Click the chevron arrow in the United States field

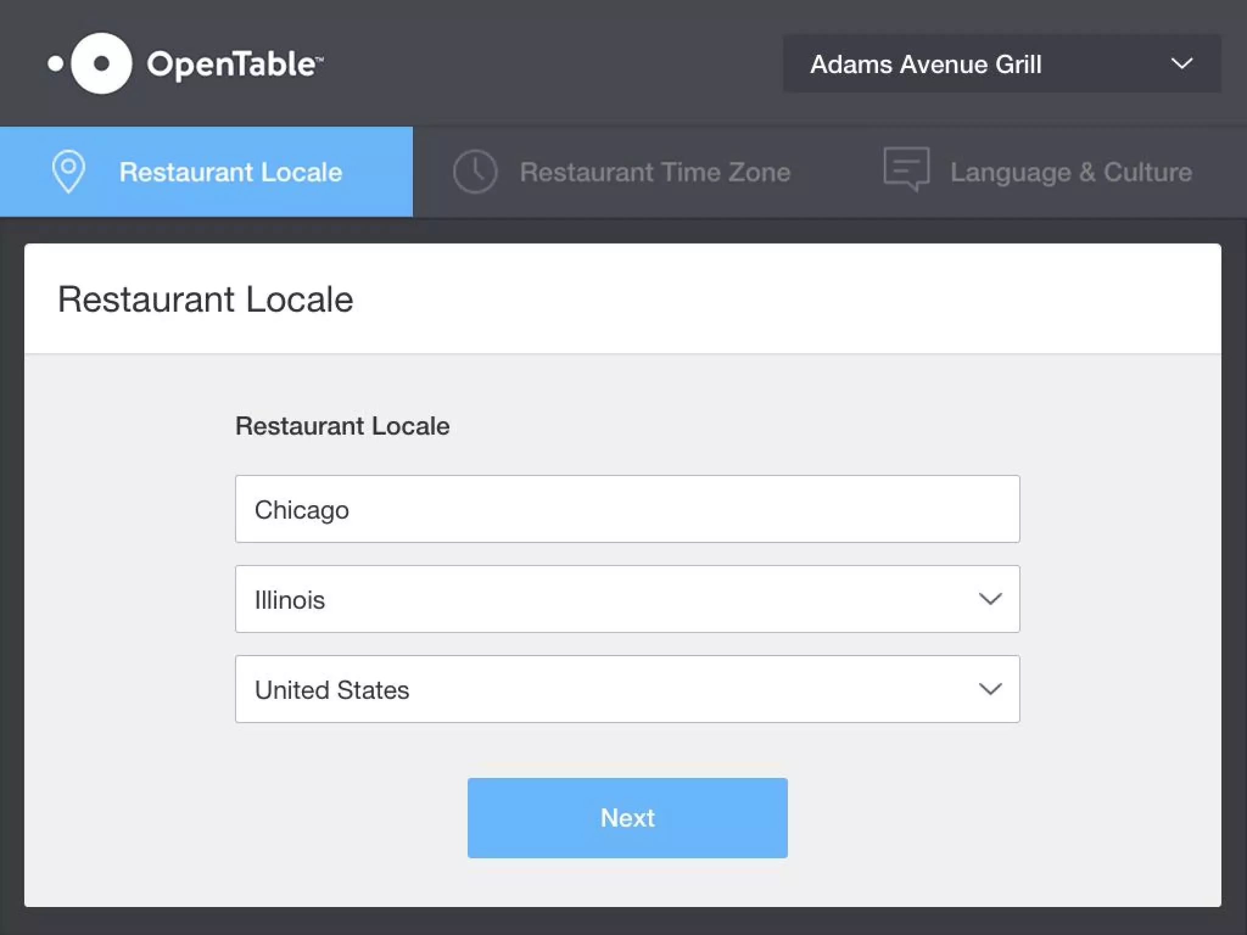[x=990, y=689]
